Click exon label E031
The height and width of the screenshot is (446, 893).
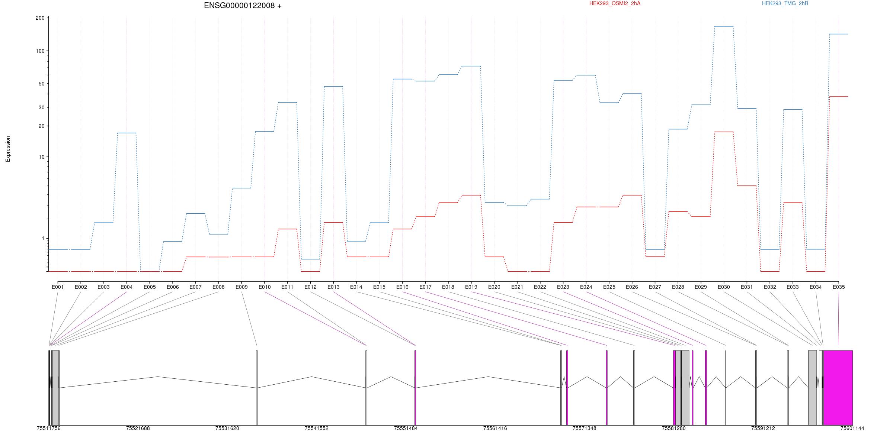(x=747, y=287)
